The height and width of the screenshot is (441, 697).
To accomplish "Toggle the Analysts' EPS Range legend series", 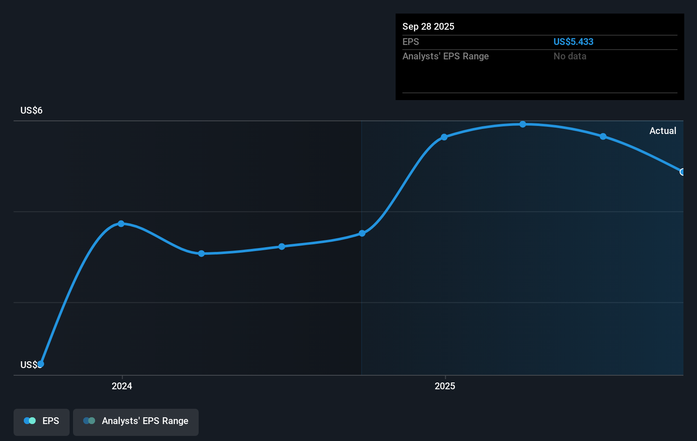I will point(136,422).
